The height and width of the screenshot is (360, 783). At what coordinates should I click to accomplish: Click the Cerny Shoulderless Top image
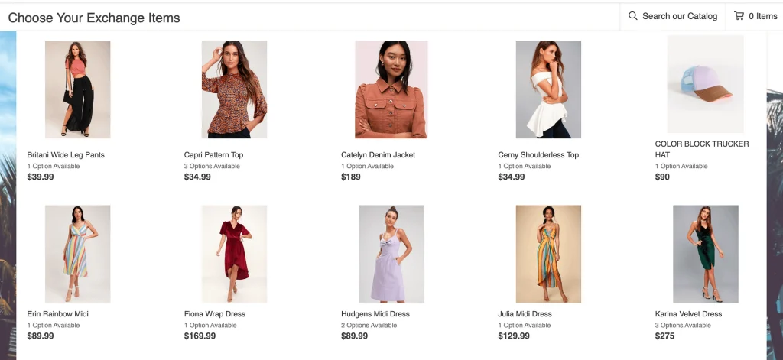tap(548, 89)
